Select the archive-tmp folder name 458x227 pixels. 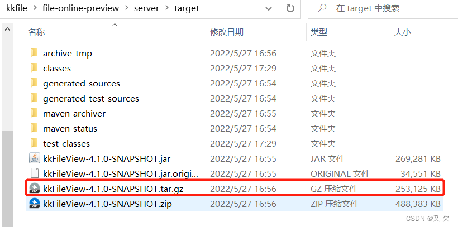[x=68, y=54]
